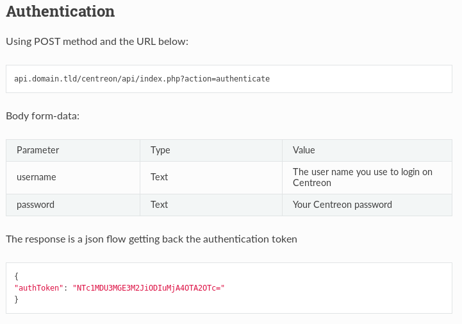This screenshot has width=462, height=324.
Task: Click the Authentication heading
Action: 60,12
